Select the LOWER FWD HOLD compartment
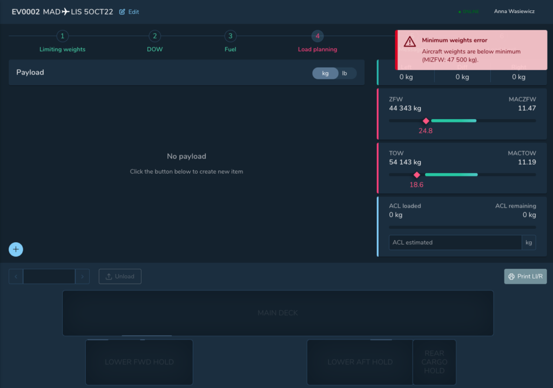The width and height of the screenshot is (553, 388). [x=139, y=362]
